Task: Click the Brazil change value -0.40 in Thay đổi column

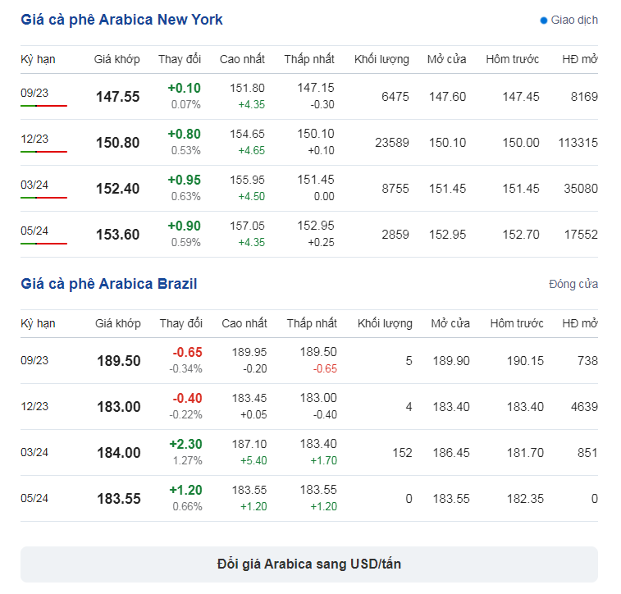Action: 187,398
